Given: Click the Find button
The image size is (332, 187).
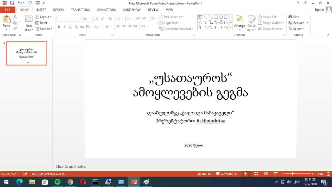Looking at the screenshot, I should (x=294, y=17).
